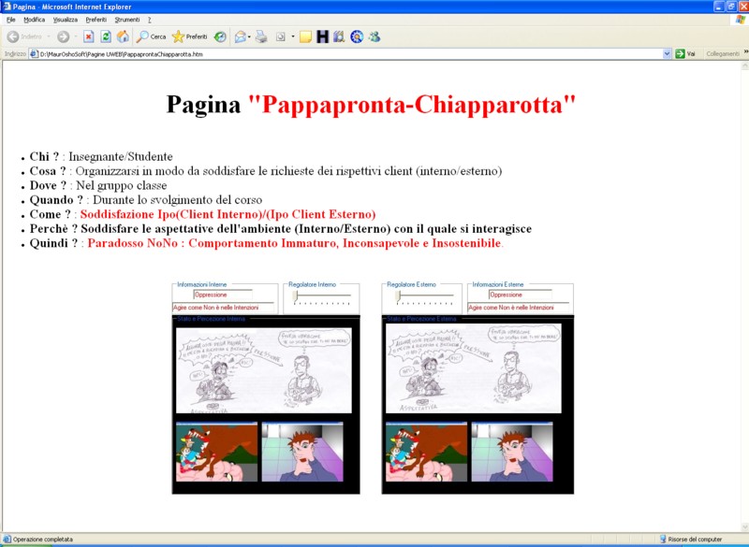The height and width of the screenshot is (547, 749).
Task: Click the wolf cartoon in the Interna panel
Action: pos(217,452)
